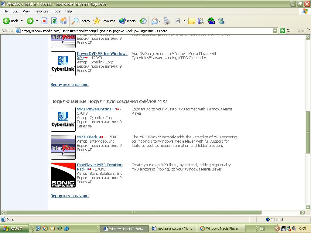Open the File menu

point(5,11)
